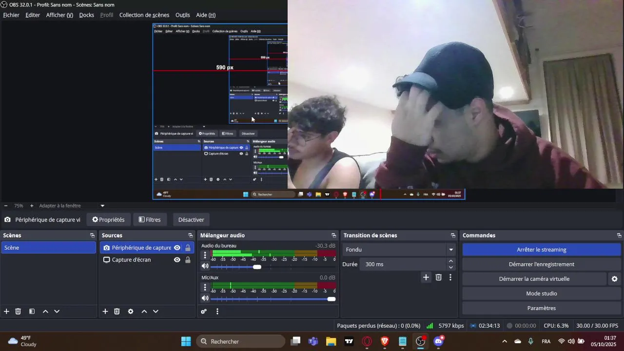Switch to Mode studio
624x351 pixels.
coord(542,293)
